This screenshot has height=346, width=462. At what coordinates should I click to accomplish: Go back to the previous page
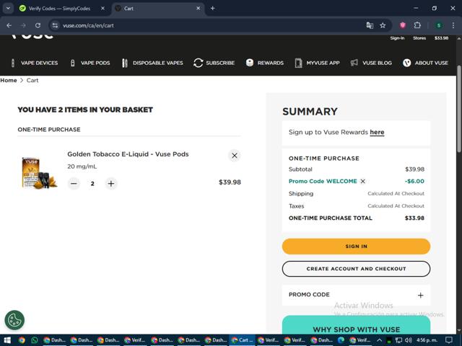pyautogui.click(x=9, y=26)
